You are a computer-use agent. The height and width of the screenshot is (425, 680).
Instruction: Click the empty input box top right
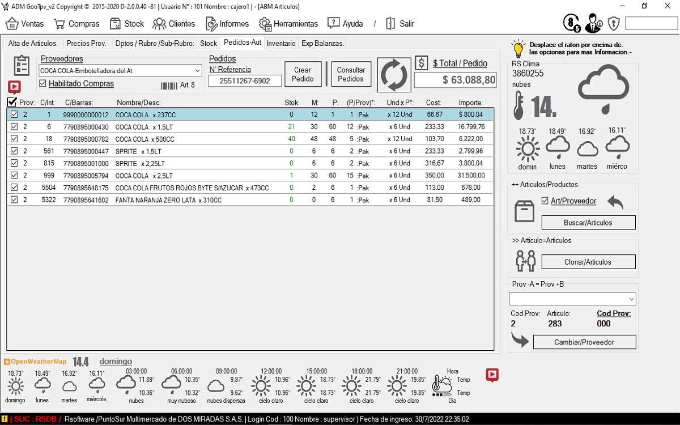[x=651, y=23]
